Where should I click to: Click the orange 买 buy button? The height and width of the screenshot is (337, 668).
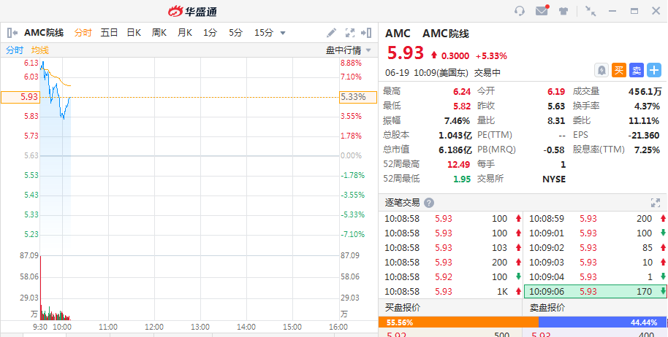pyautogui.click(x=618, y=70)
